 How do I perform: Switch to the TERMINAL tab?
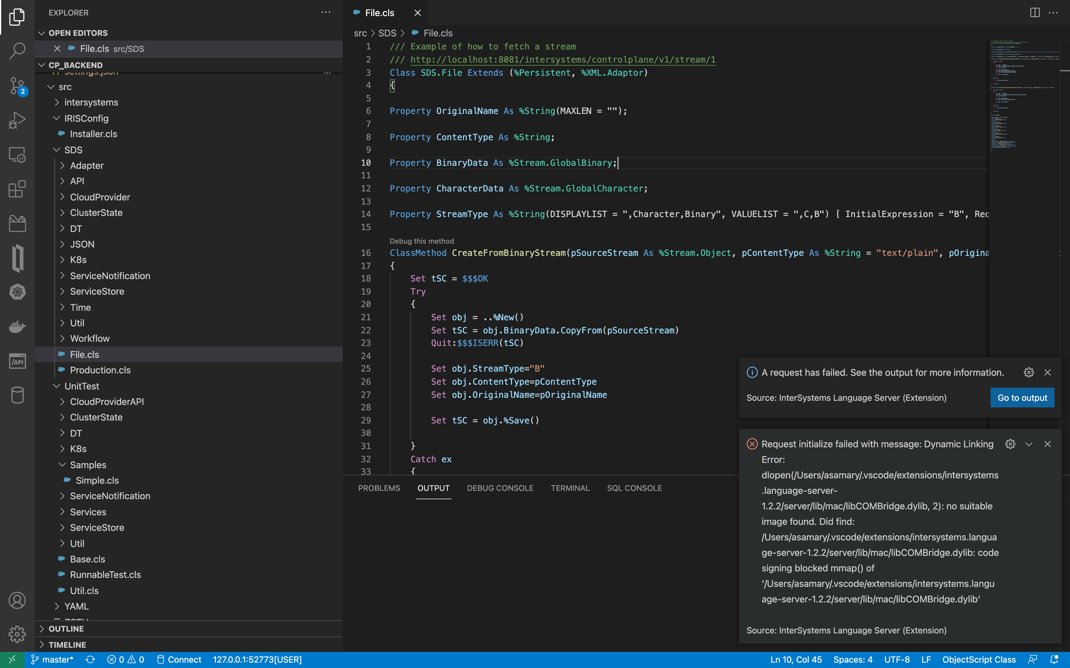click(x=570, y=488)
